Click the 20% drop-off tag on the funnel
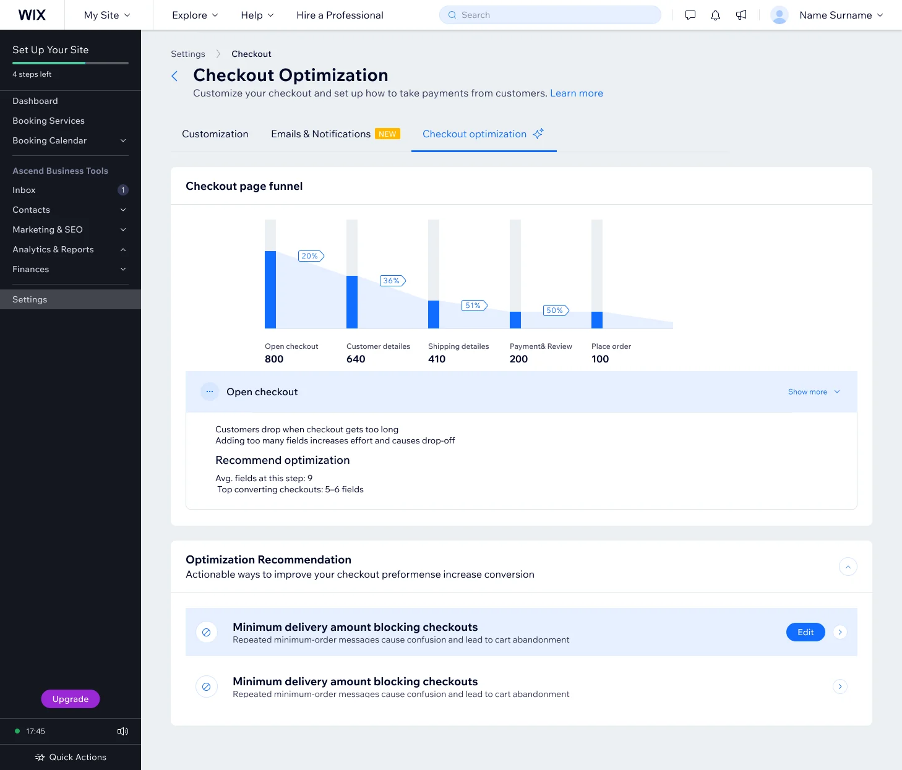This screenshot has width=902, height=770. 311,256
